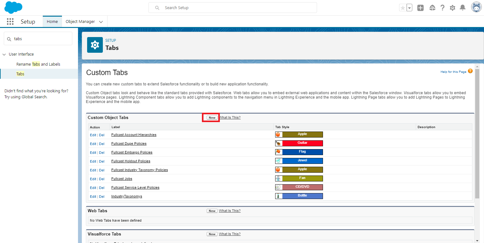Edit the Fullcast Industry Taxonomy Policies tab
The width and height of the screenshot is (484, 243).
[x=93, y=170]
